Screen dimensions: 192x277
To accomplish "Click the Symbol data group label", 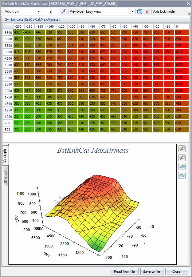I will (32, 19).
